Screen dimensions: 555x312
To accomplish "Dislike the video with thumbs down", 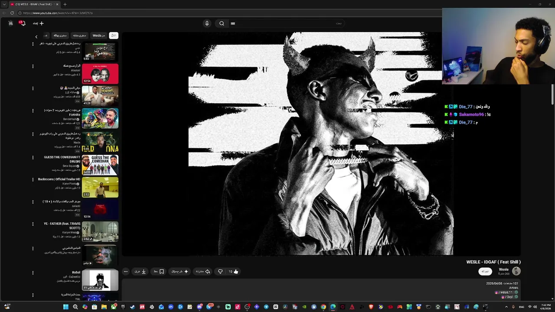I will coord(220,272).
